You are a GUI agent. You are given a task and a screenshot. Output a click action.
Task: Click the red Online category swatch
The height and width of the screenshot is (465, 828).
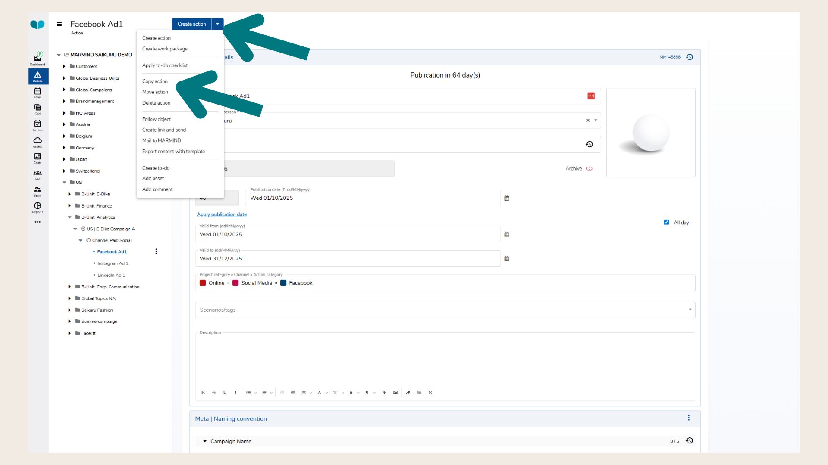203,283
